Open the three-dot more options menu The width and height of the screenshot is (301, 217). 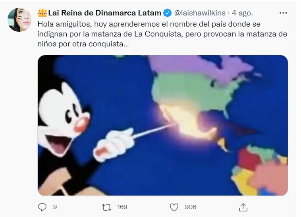tap(283, 13)
